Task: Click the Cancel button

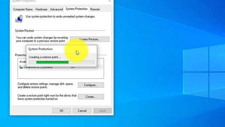Action: (82, 110)
